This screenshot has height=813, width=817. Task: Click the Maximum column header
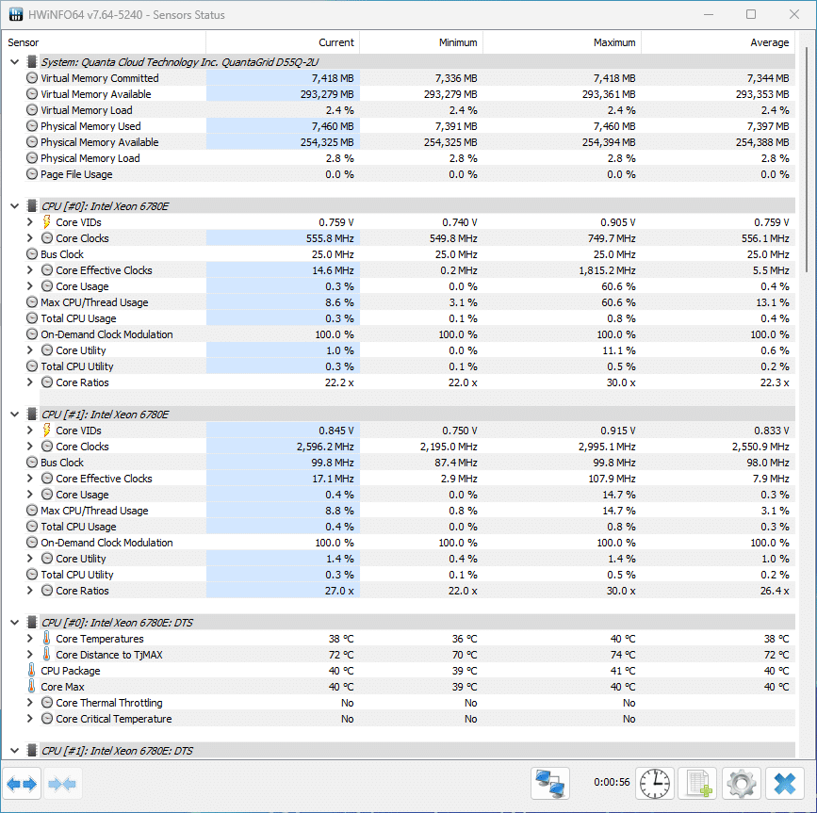click(563, 42)
